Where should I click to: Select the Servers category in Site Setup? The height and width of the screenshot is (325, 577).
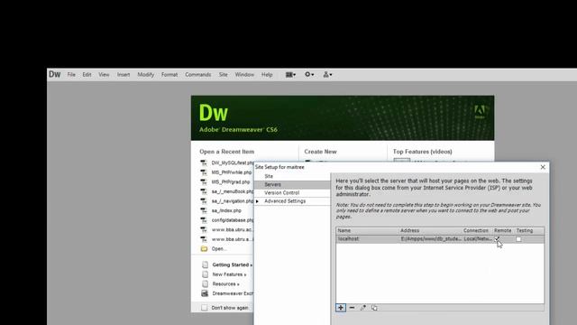coord(292,184)
